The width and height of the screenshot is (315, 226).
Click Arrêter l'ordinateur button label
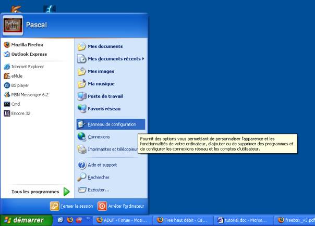pyautogui.click(x=126, y=206)
